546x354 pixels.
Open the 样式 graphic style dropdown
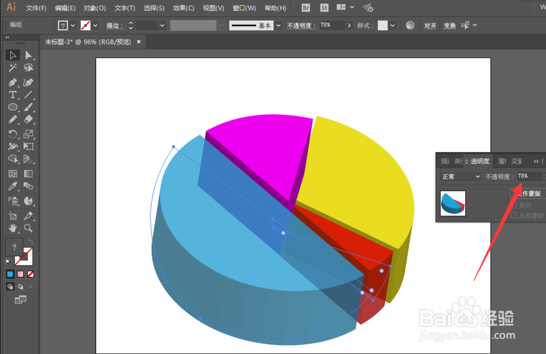(x=393, y=26)
